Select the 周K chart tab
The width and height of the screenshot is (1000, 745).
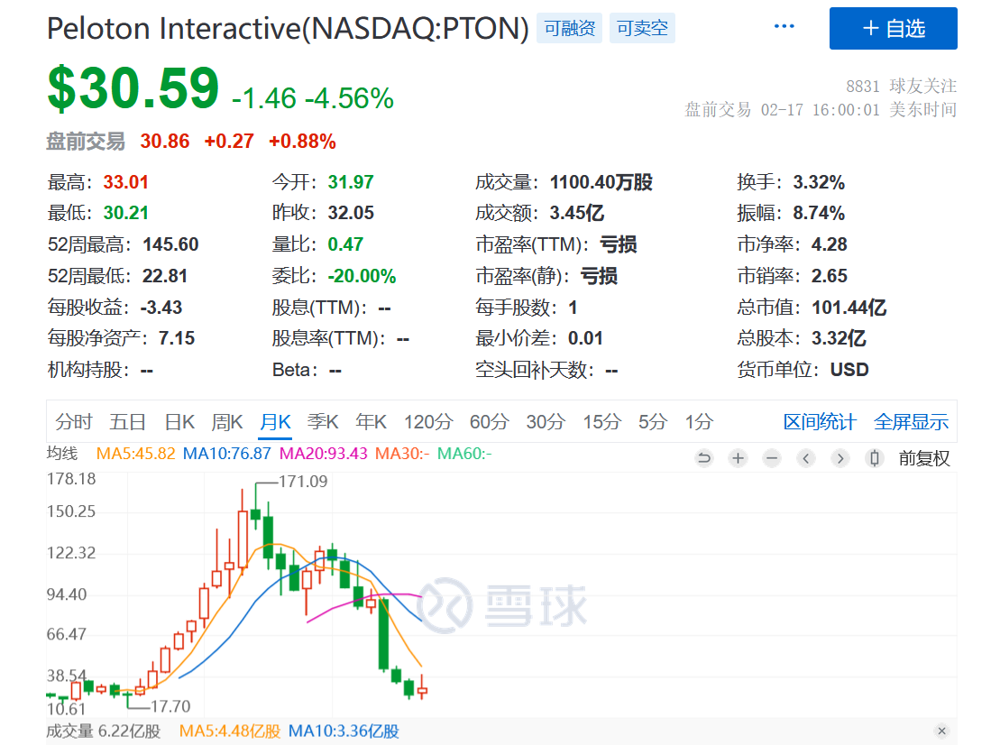tap(227, 421)
